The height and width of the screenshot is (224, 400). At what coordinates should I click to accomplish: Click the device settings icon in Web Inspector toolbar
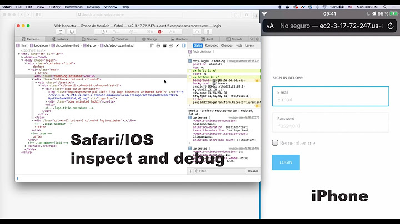point(208,32)
